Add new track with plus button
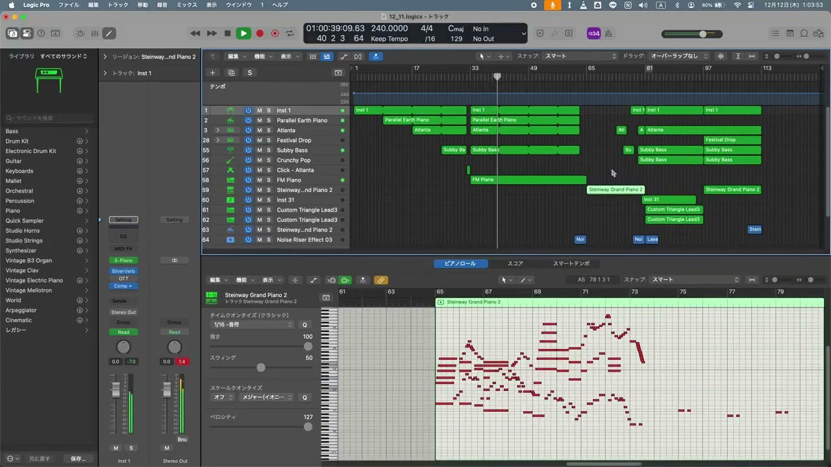This screenshot has width=831, height=467. (x=212, y=73)
